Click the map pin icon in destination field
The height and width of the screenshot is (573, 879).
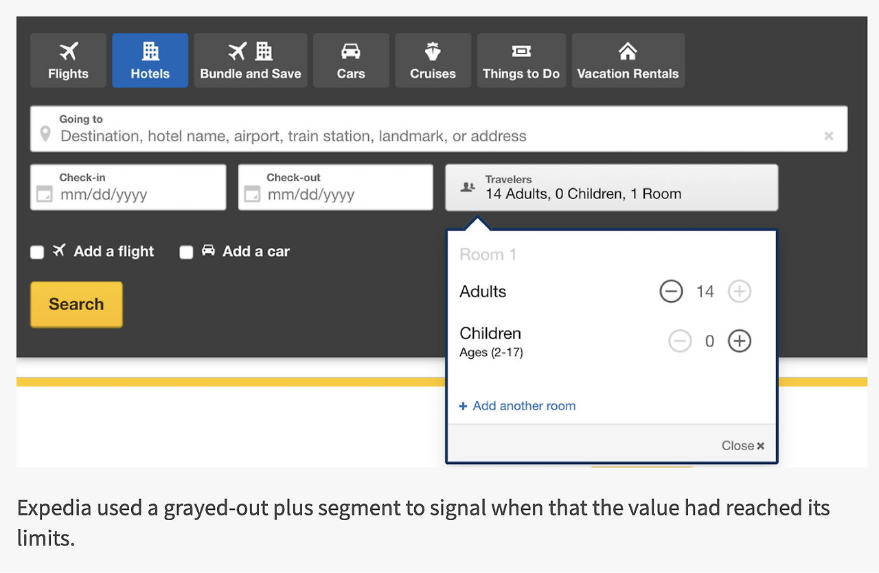click(x=45, y=134)
